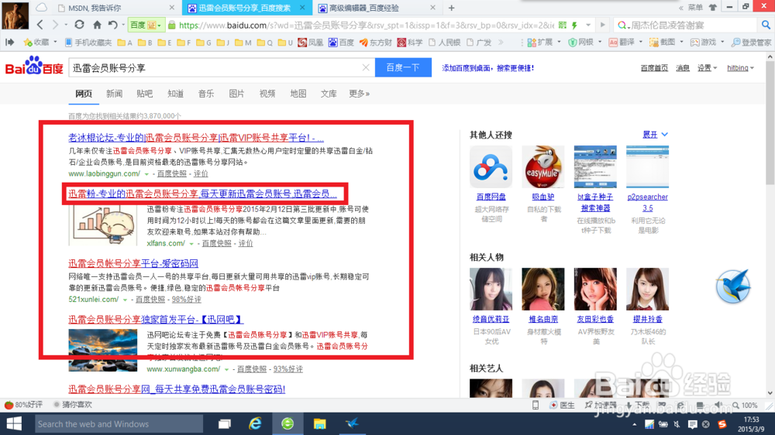Open the browser home page icon
This screenshot has height=435, width=775.
tap(97, 25)
